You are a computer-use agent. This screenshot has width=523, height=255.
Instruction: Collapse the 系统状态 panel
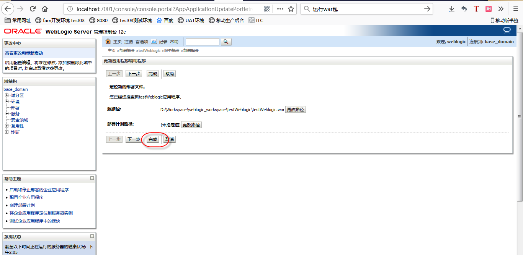pyautogui.click(x=92, y=236)
